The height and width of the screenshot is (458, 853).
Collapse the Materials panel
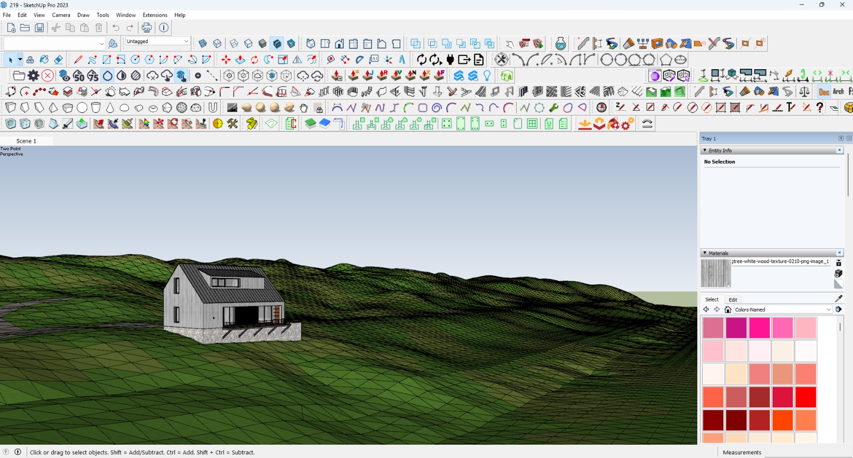(705, 253)
